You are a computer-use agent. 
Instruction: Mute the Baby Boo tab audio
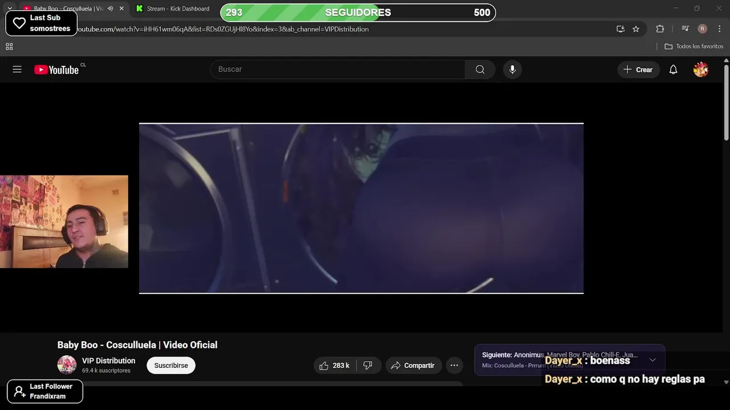pos(110,9)
